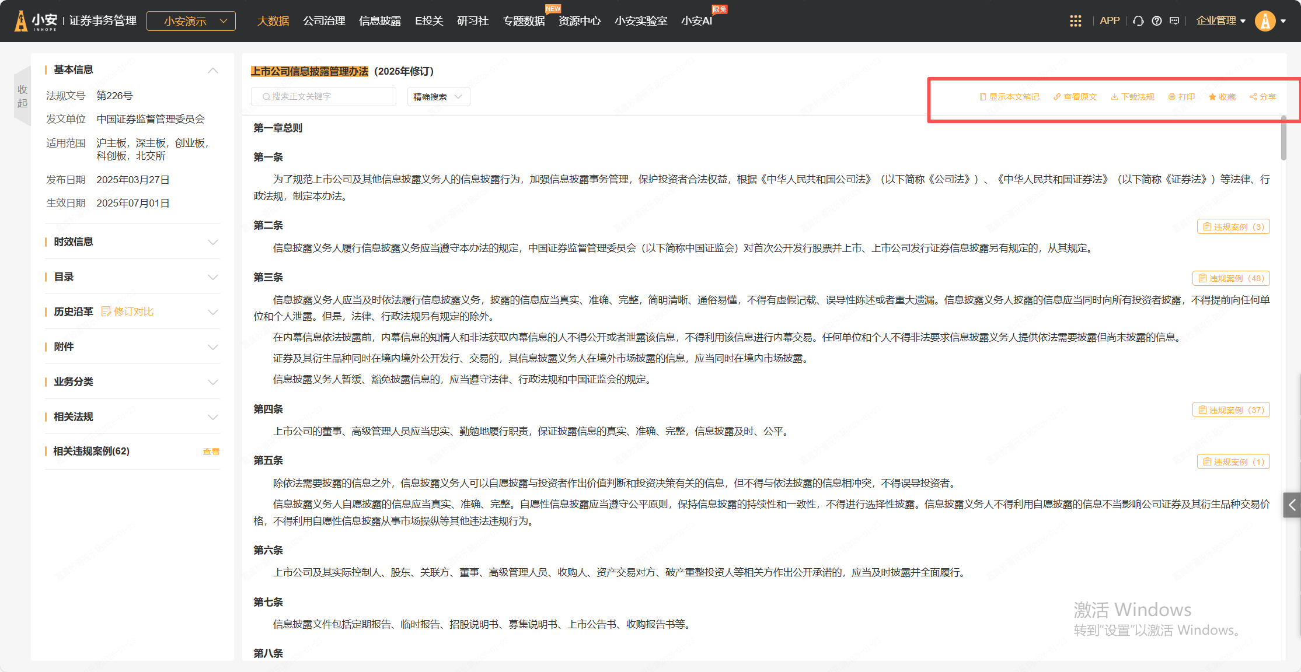Screen dimensions: 1301x672
Task: Expand the 目录 section
Action: [x=212, y=277]
